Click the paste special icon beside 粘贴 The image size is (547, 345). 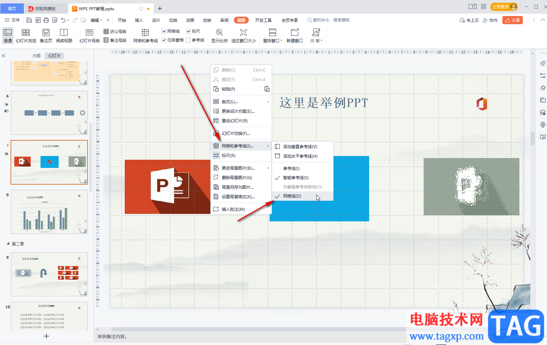pos(267,89)
